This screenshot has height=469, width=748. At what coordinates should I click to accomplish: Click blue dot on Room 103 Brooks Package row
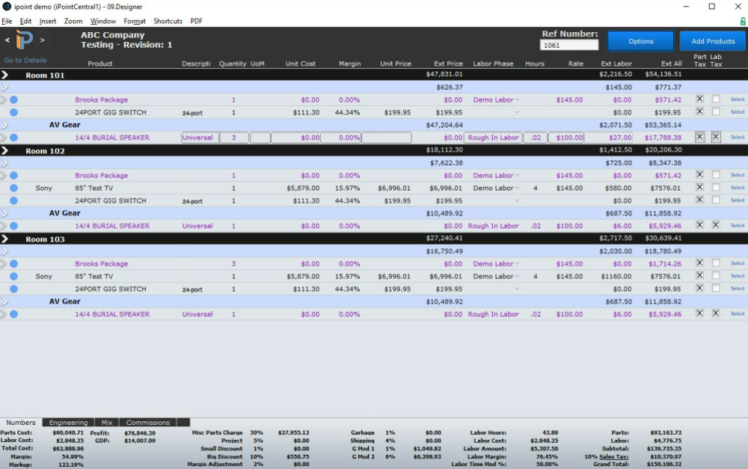pyautogui.click(x=13, y=263)
